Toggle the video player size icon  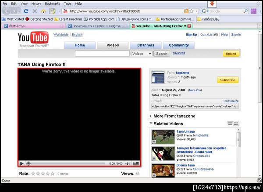point(136,163)
